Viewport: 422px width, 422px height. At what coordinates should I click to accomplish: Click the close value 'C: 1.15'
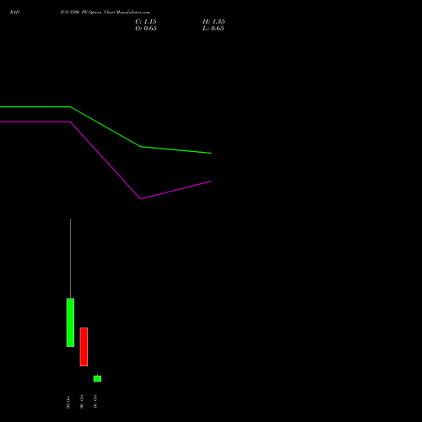[x=146, y=22]
